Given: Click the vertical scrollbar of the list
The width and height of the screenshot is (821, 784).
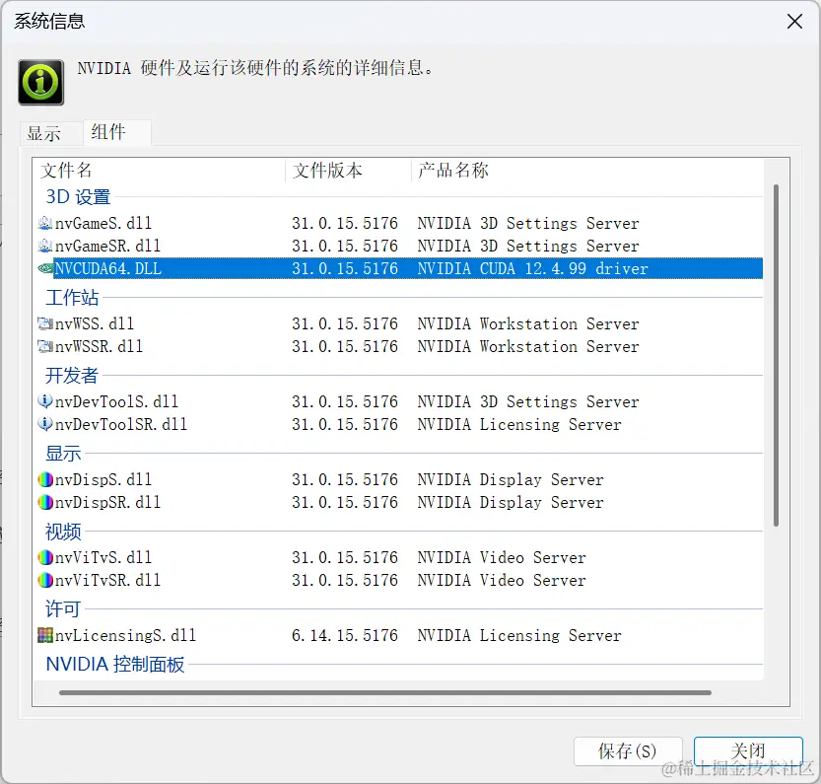Looking at the screenshot, I should click(x=776, y=355).
